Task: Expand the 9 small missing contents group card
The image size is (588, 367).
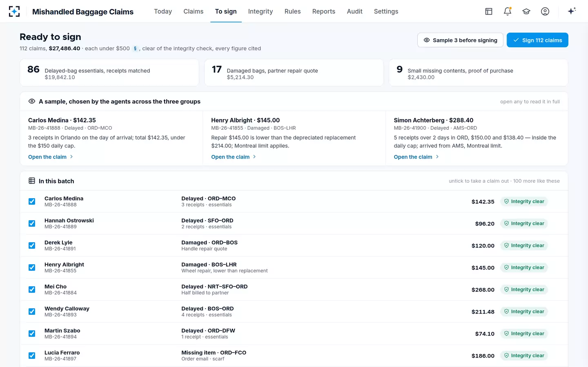Action: [479, 73]
